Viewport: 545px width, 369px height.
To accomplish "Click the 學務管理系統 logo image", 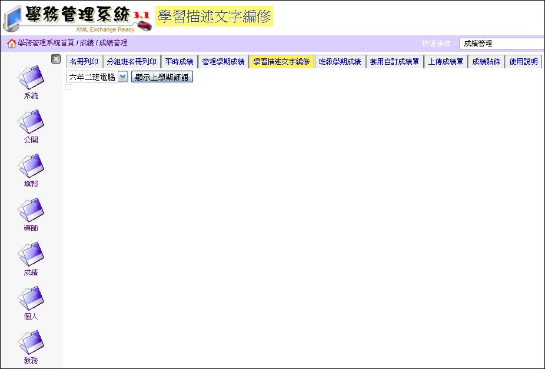I will pyautogui.click(x=78, y=18).
